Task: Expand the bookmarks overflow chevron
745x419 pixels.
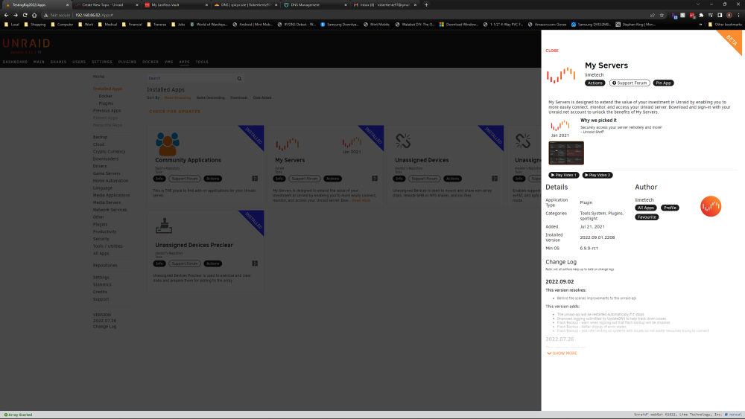Action: tap(700, 25)
